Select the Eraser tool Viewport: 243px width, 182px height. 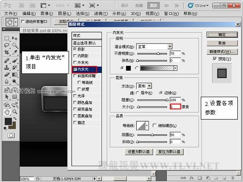(x=7, y=75)
